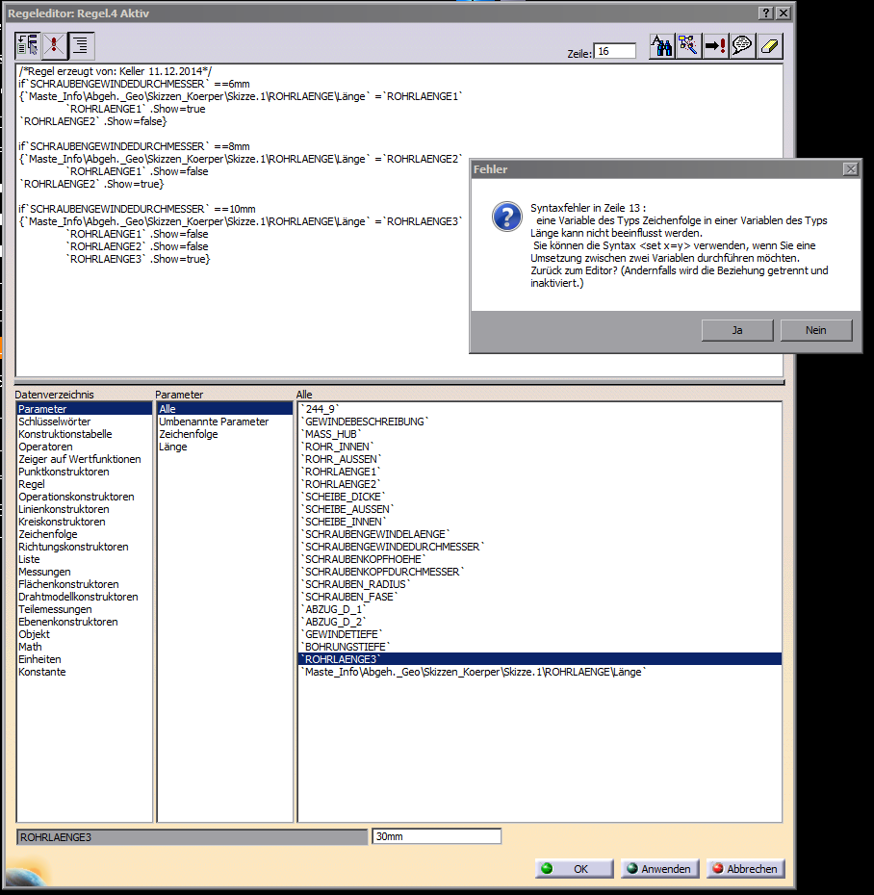Click the OK button

pyautogui.click(x=575, y=868)
